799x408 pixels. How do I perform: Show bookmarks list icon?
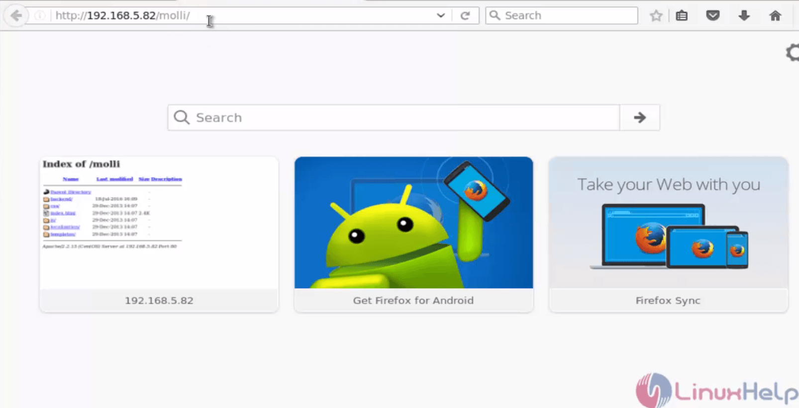(x=682, y=15)
